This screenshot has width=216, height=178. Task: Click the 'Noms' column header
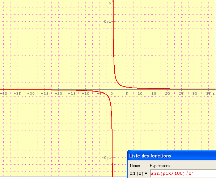[135, 166]
